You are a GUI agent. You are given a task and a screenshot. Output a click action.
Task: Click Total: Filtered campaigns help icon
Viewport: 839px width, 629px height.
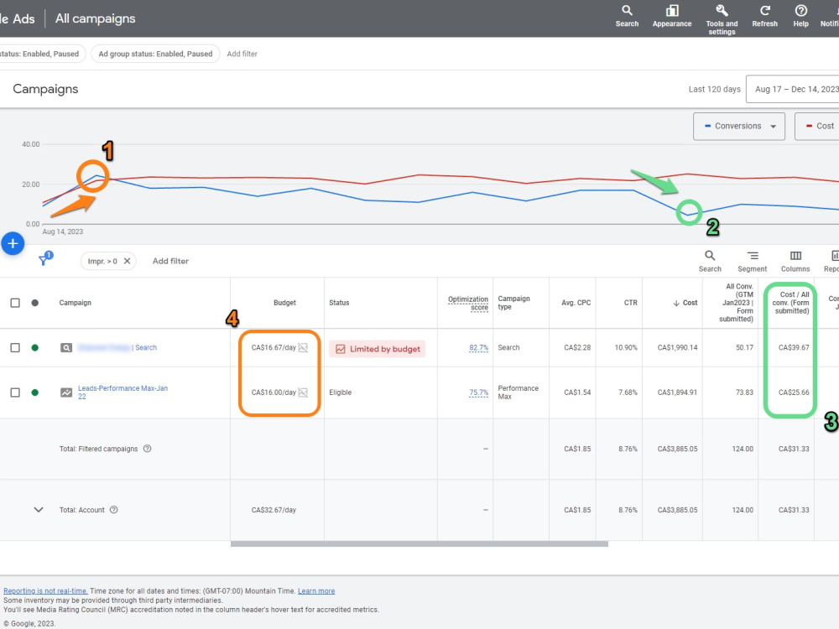coord(147,449)
